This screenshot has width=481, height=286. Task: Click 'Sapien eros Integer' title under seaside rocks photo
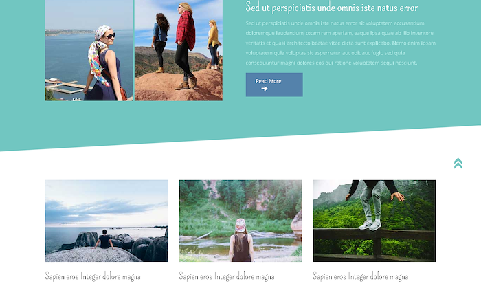click(x=93, y=276)
